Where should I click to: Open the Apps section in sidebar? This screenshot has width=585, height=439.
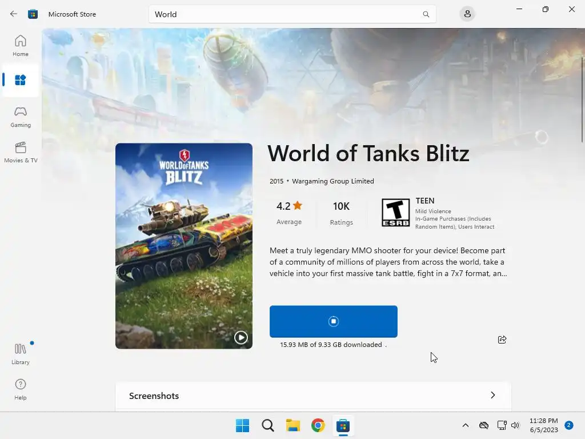pos(21,80)
